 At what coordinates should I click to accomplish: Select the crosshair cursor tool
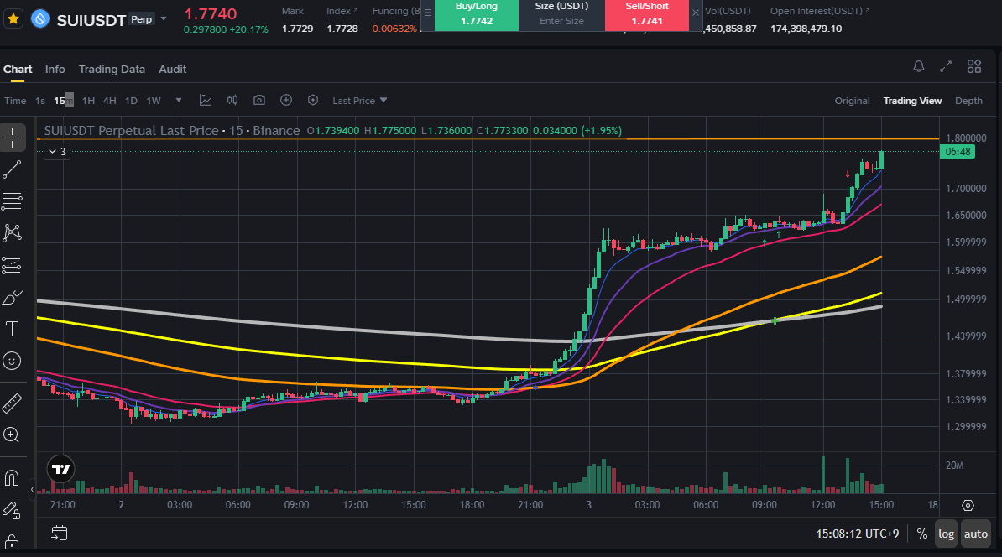tap(12, 138)
